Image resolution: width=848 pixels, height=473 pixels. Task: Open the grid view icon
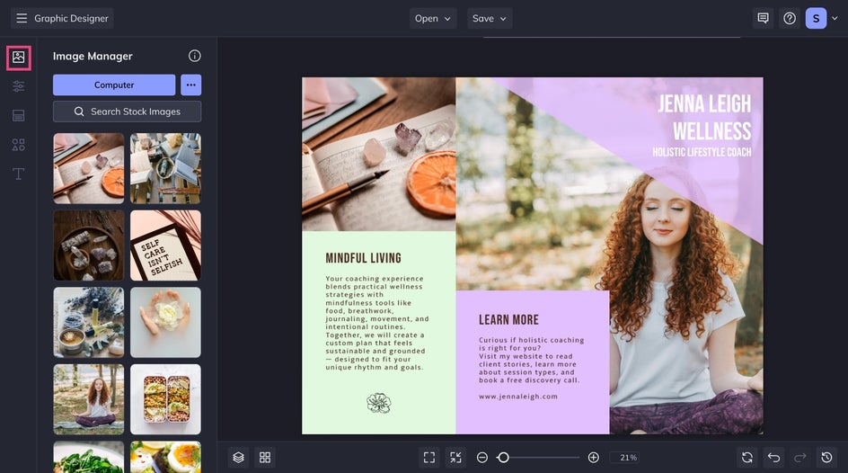pos(265,458)
